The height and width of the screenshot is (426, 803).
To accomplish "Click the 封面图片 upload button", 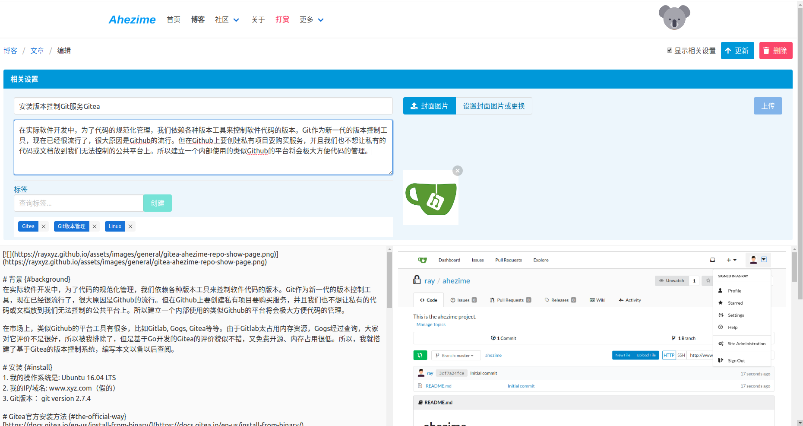I will click(x=430, y=106).
